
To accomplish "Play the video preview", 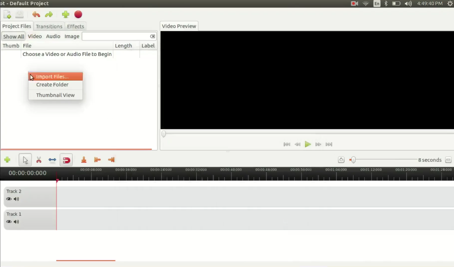I will click(x=308, y=144).
